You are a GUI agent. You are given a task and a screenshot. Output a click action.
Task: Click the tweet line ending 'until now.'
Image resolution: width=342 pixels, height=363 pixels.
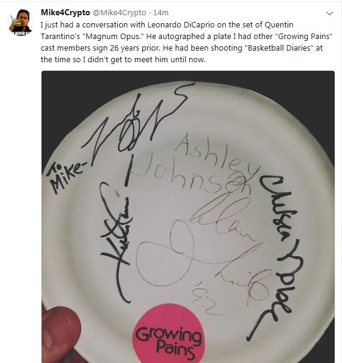coord(123,60)
